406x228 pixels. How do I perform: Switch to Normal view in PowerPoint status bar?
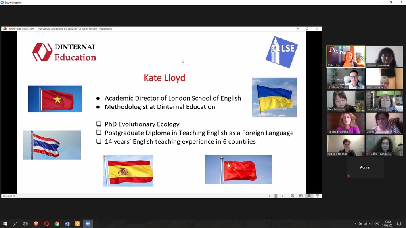(x=292, y=196)
